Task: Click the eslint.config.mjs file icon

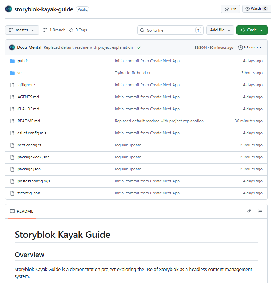Action: [x=12, y=133]
